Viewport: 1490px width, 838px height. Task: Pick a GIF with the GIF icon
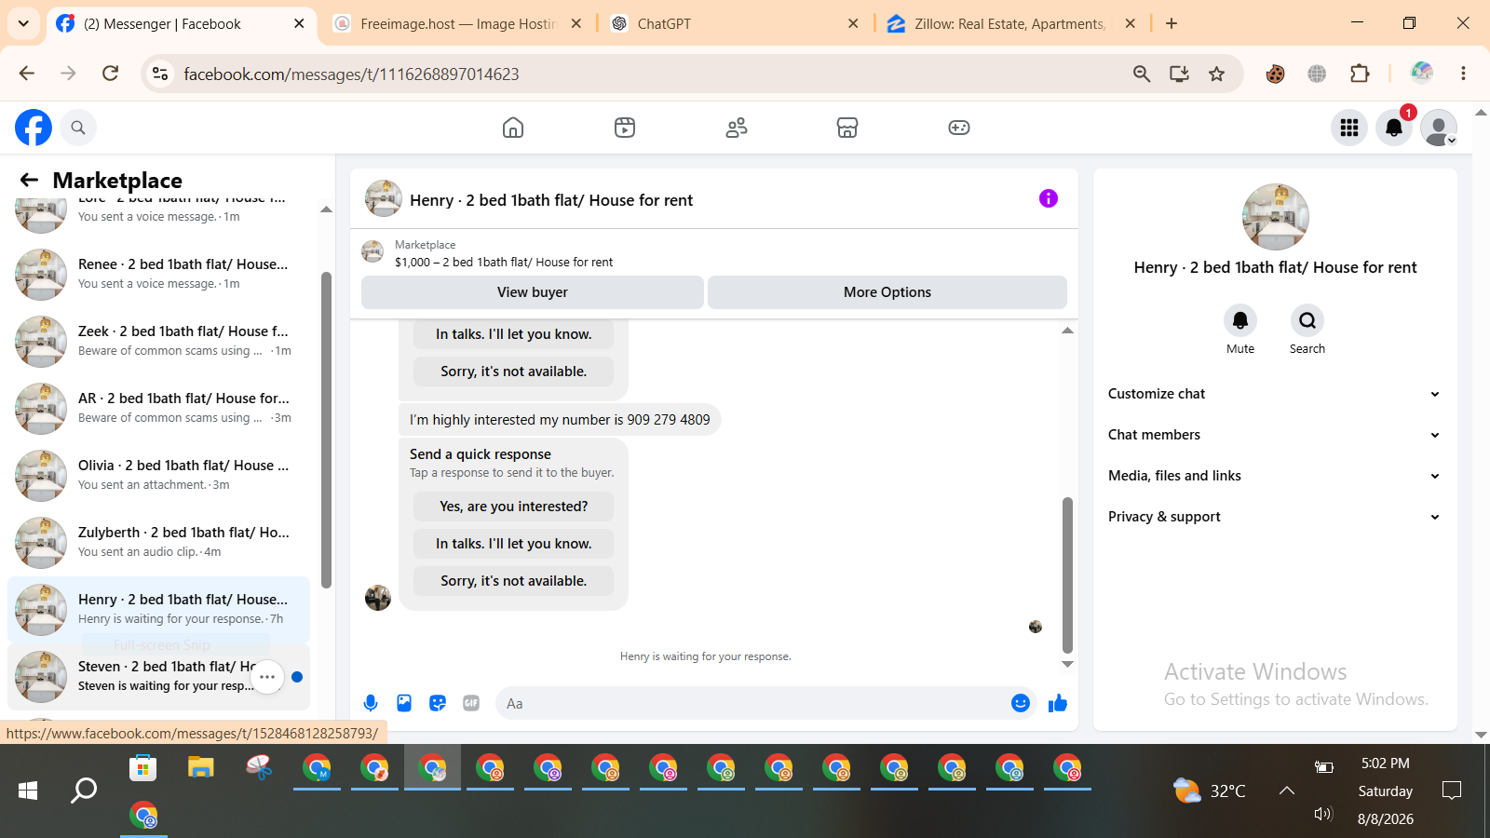click(471, 703)
